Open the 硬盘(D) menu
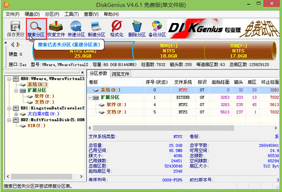Screen dimensions: 282x192 point(30,15)
